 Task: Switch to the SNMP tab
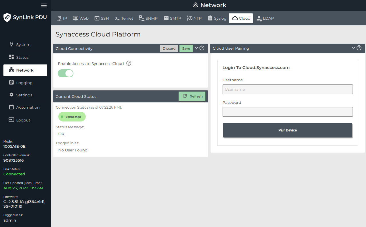pos(148,18)
